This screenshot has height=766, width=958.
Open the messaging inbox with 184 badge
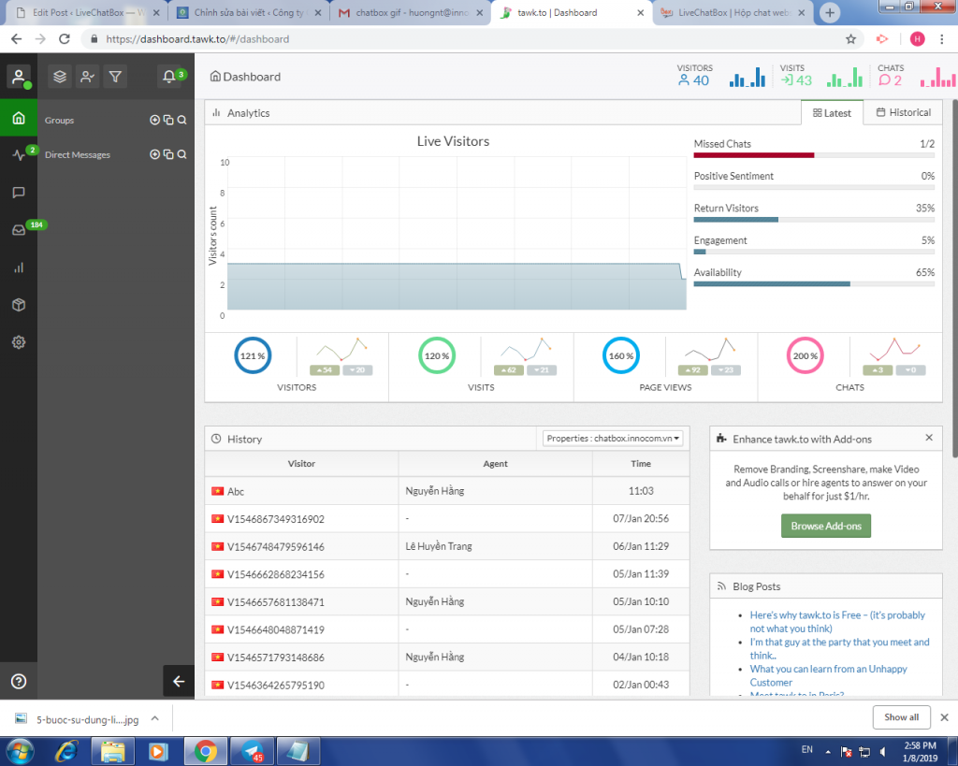pos(19,230)
